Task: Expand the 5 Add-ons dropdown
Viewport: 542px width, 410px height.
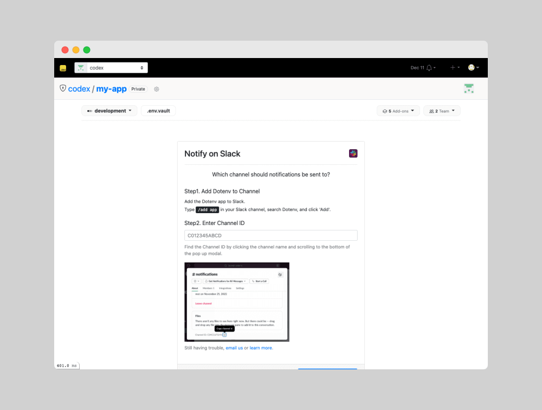Action: pos(398,111)
